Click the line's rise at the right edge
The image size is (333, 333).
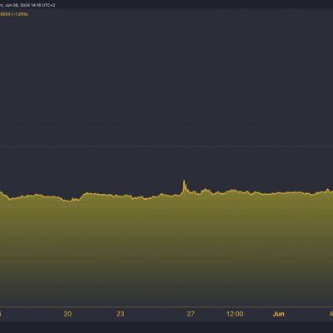point(328,191)
